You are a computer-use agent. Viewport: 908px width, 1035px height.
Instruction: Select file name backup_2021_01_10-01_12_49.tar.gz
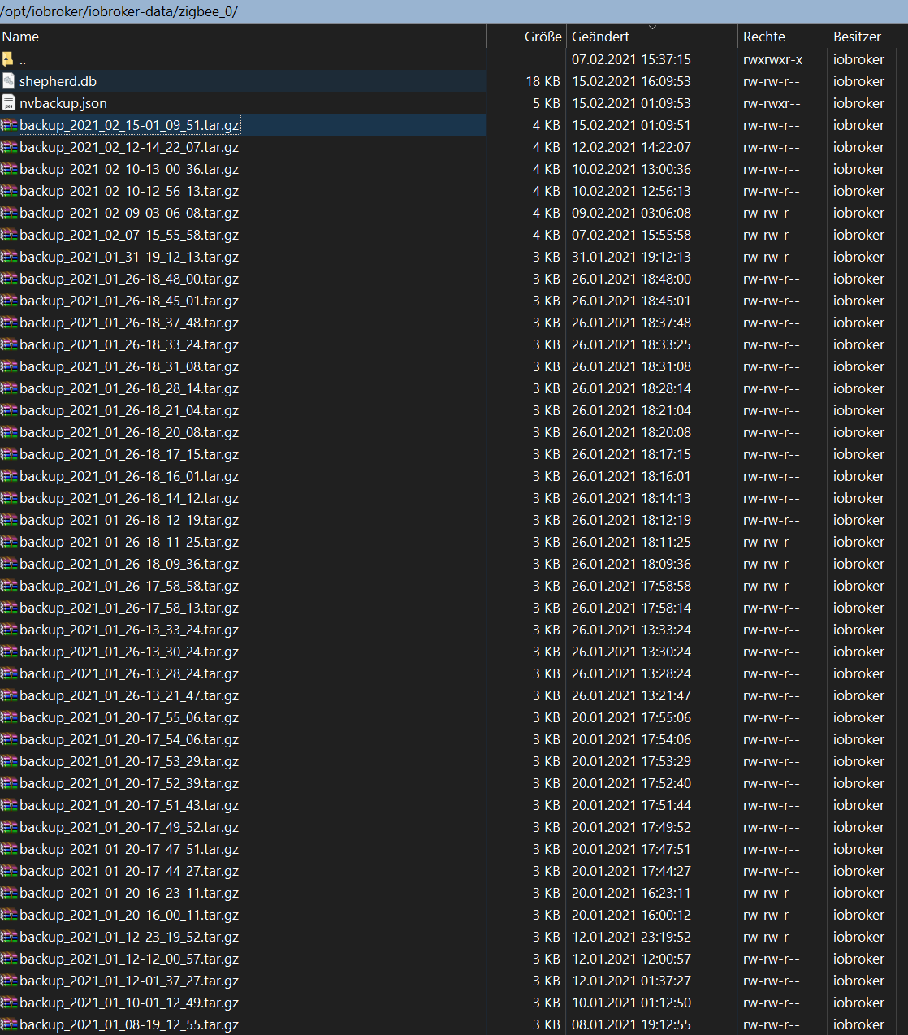tap(129, 1003)
